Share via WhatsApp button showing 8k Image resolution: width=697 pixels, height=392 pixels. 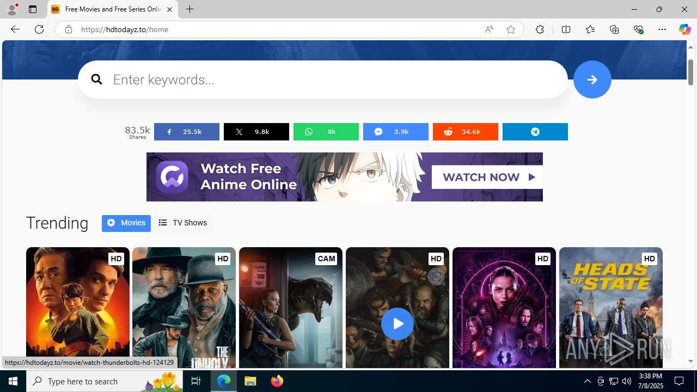pos(326,132)
